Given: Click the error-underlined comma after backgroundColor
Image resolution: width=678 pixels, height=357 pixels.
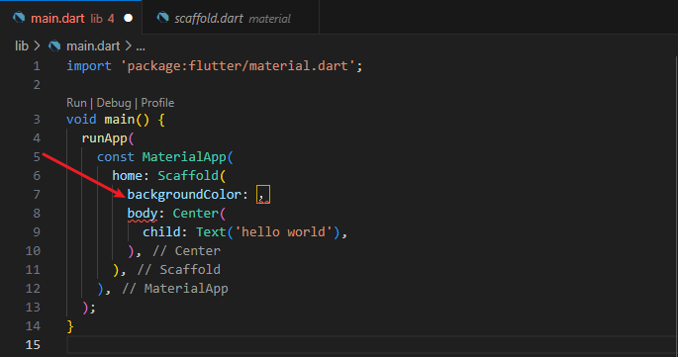Looking at the screenshot, I should (263, 196).
